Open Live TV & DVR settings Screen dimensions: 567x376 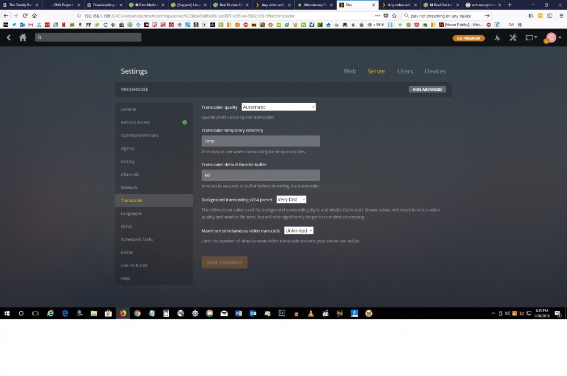coord(154,265)
